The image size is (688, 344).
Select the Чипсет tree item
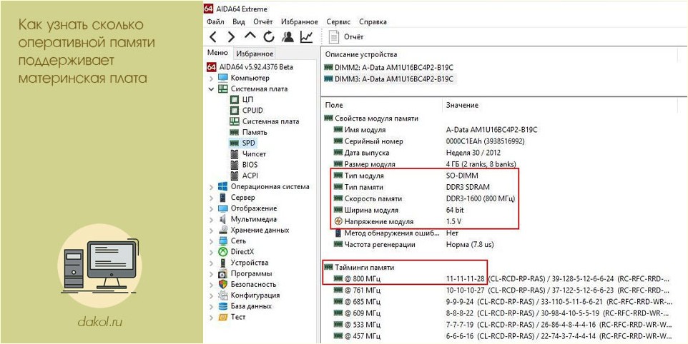248,154
